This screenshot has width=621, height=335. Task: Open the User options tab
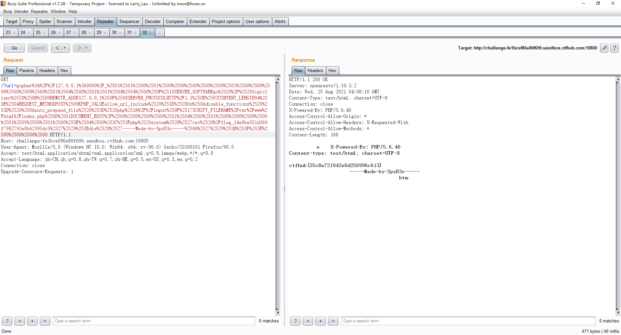tap(257, 21)
